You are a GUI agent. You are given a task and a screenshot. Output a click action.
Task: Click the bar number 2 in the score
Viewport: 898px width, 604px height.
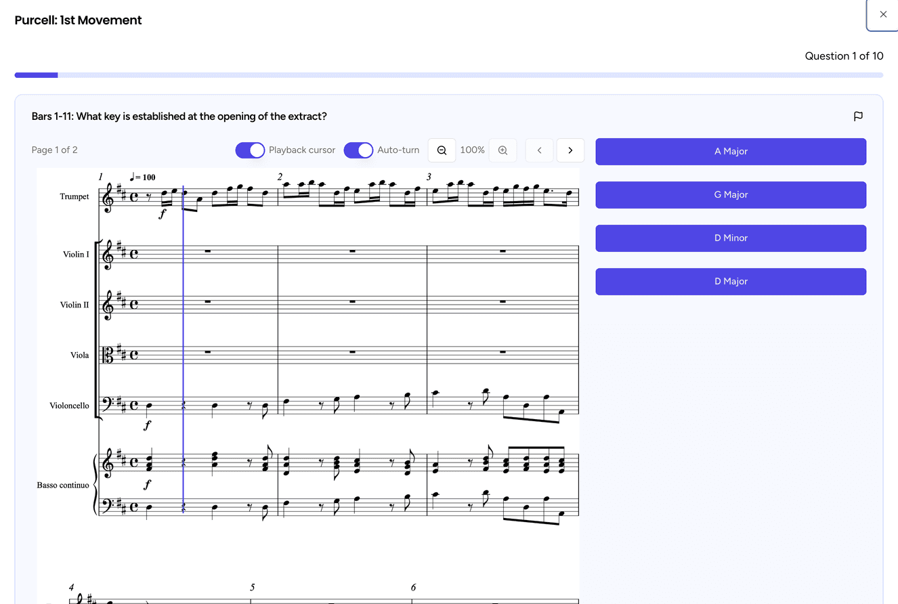[280, 177]
